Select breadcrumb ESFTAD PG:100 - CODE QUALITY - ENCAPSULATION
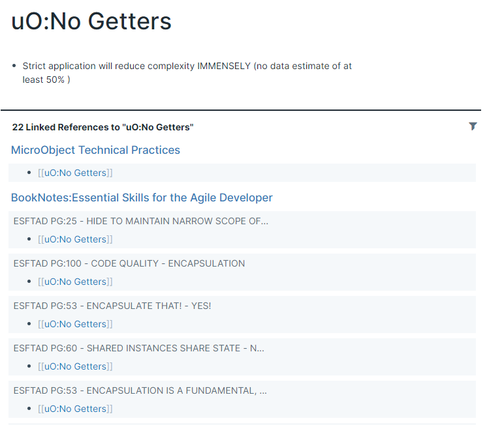The width and height of the screenshot is (487, 425). tap(129, 263)
